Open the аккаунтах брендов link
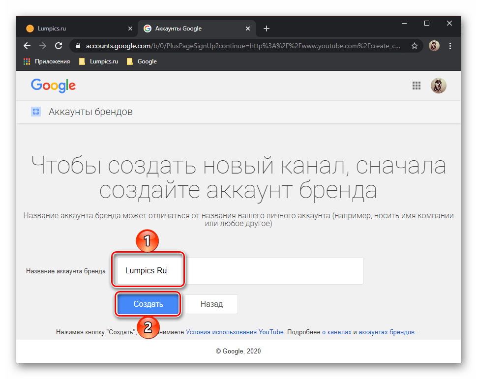The width and height of the screenshot is (477, 379). pos(387,332)
